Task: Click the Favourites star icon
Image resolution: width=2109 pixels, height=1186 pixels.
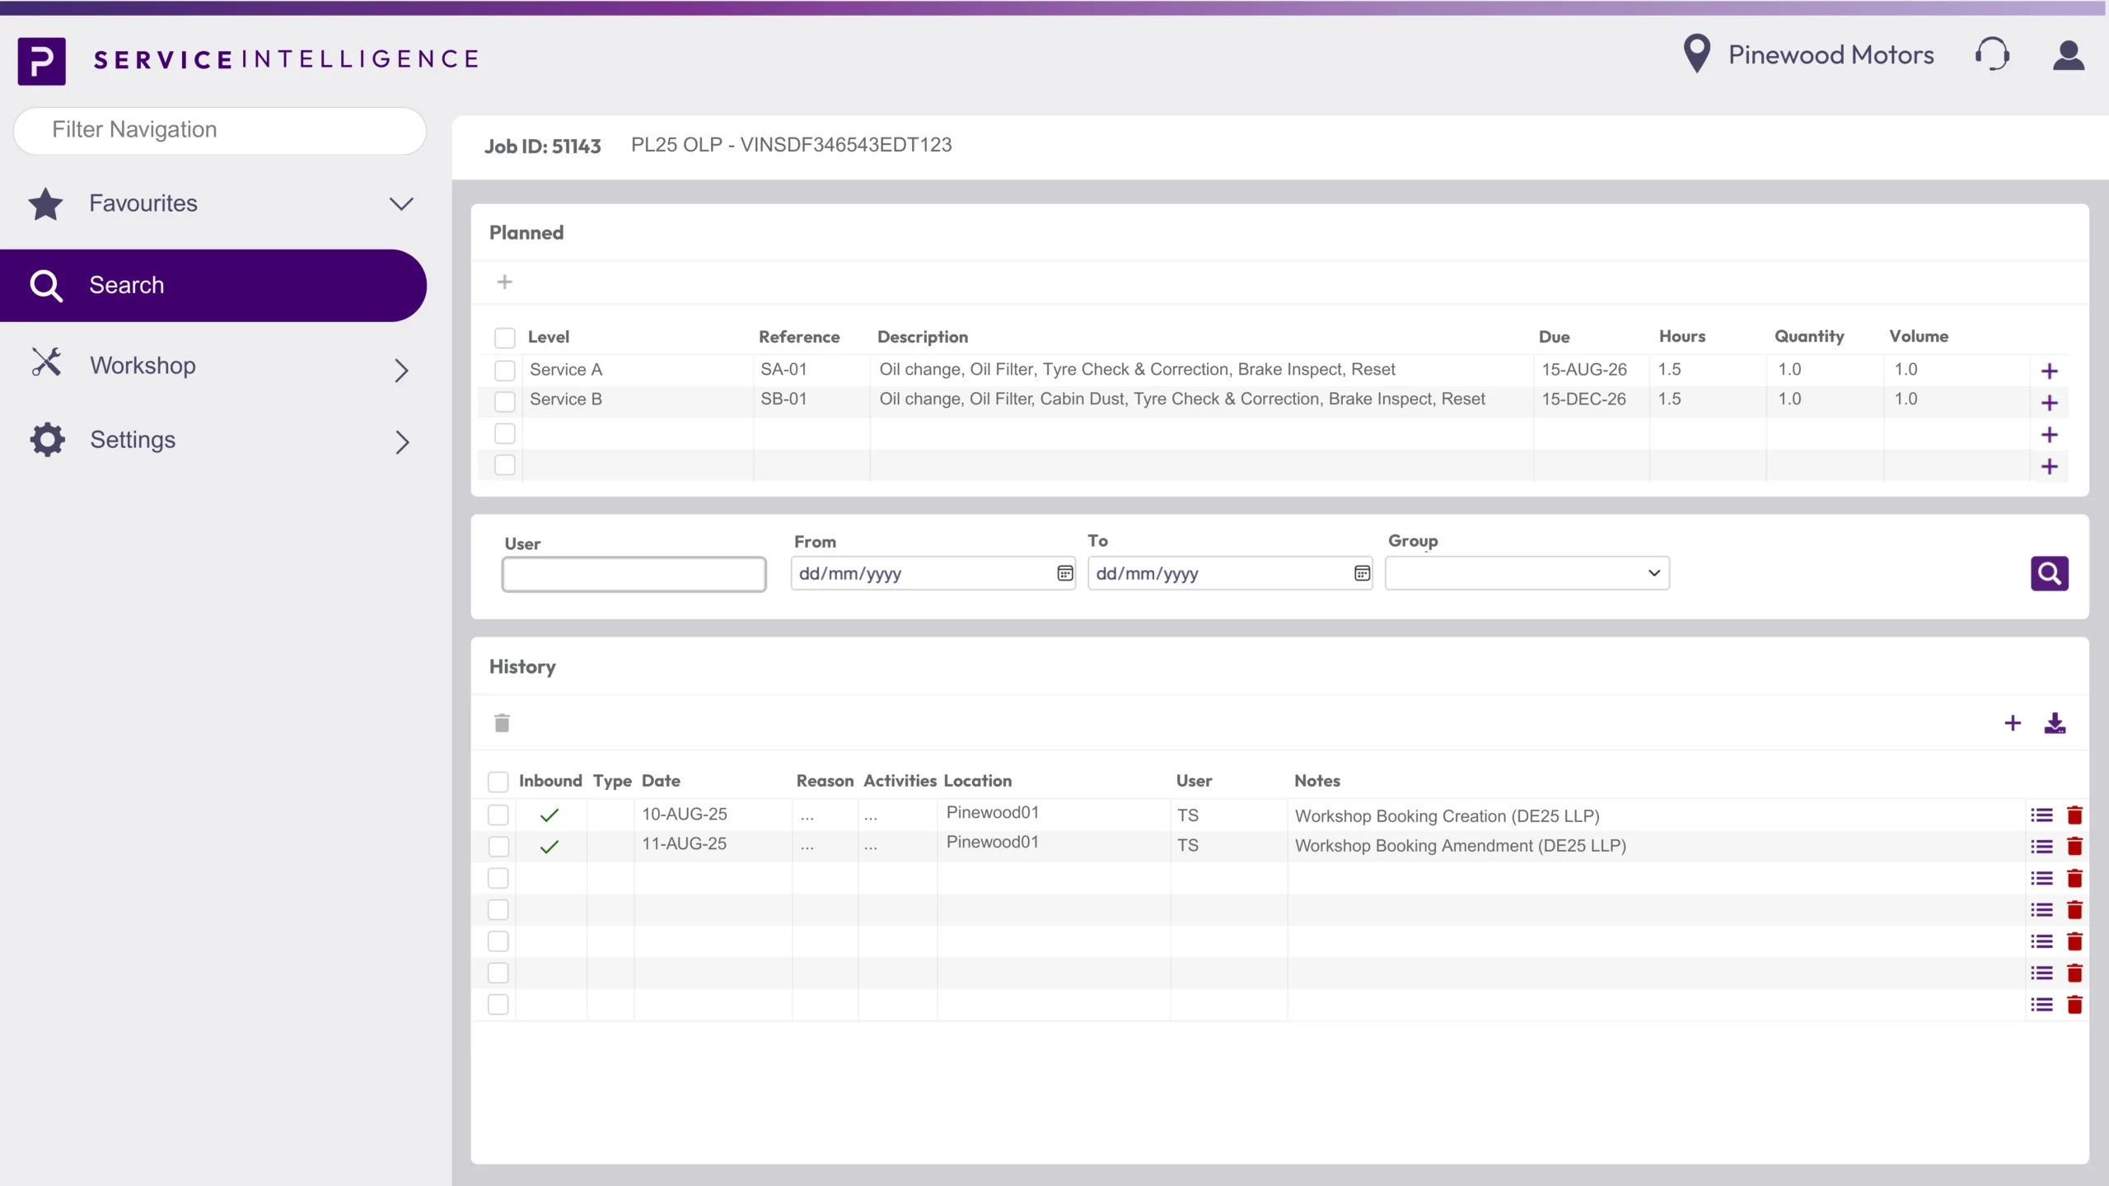Action: pyautogui.click(x=45, y=203)
